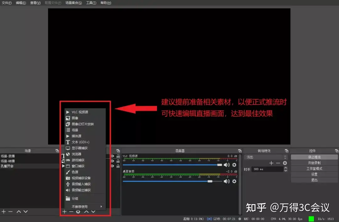Increase transition duration with the up stepper
The width and height of the screenshot is (339, 222).
tap(285, 167)
